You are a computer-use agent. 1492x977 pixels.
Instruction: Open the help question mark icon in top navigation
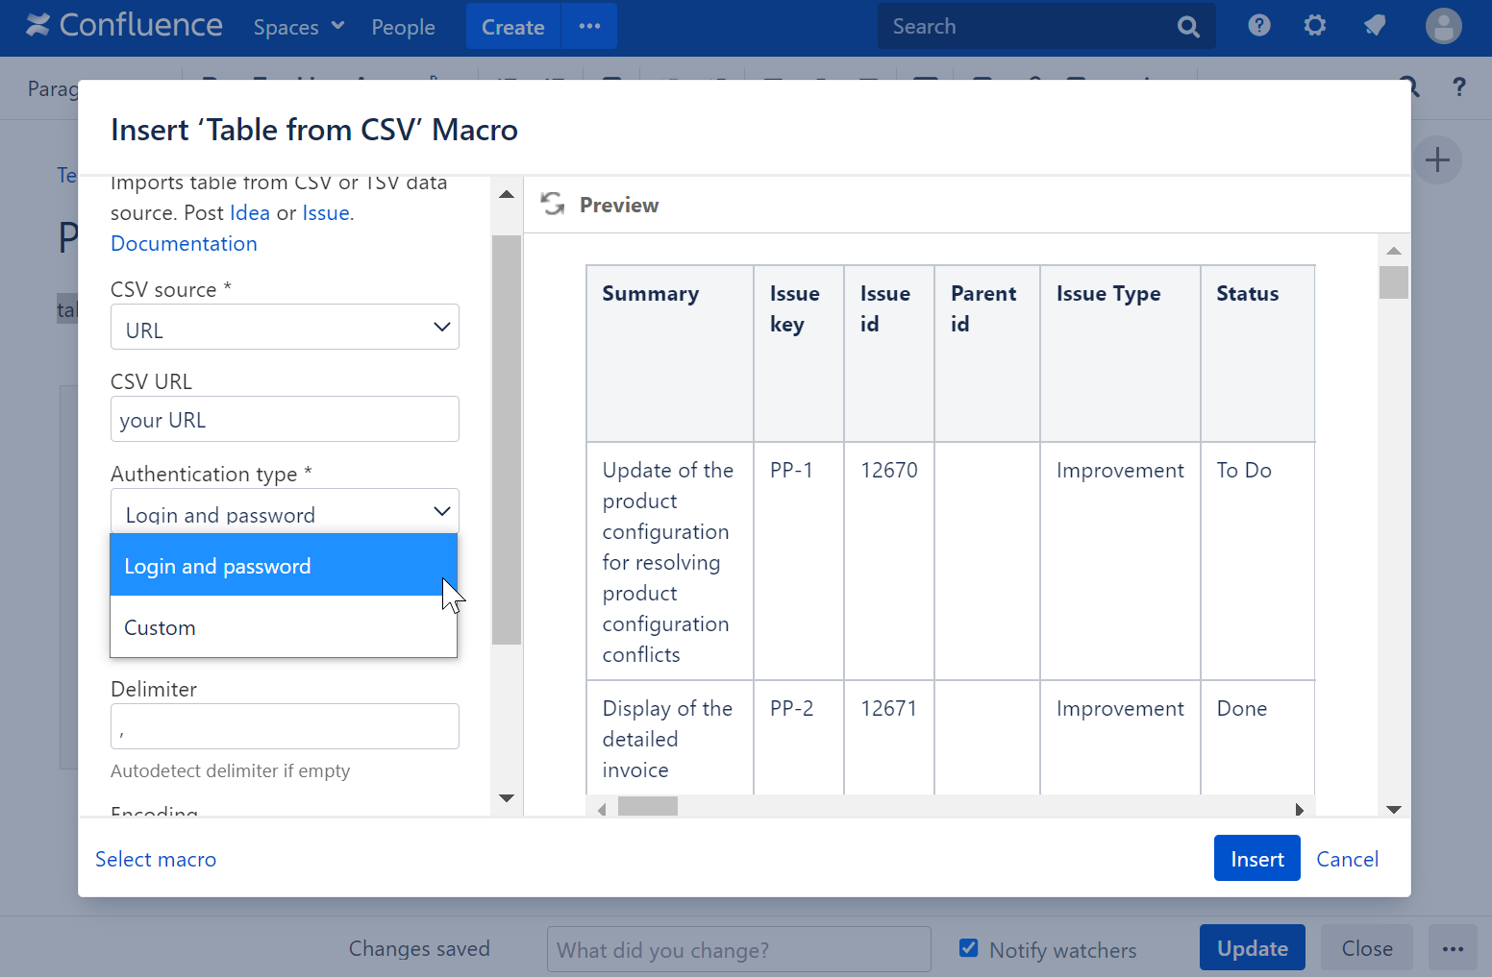click(1258, 26)
